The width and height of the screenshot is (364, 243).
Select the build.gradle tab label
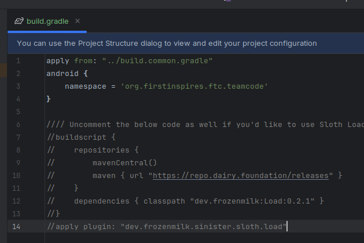pos(47,21)
